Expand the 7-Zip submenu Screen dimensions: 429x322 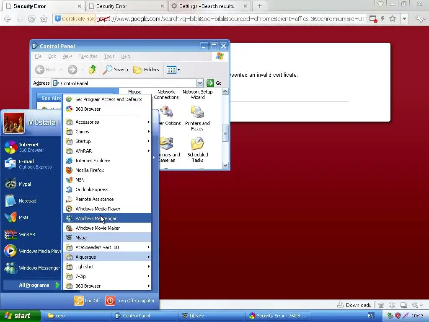tap(107, 276)
